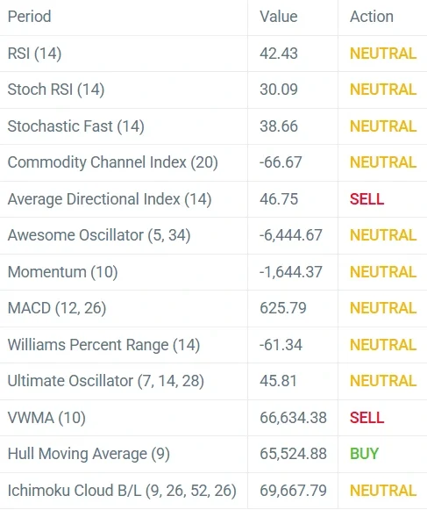Click the SELL action for Average Directional Index
Viewport: 427px width, 510px height.
coord(367,199)
